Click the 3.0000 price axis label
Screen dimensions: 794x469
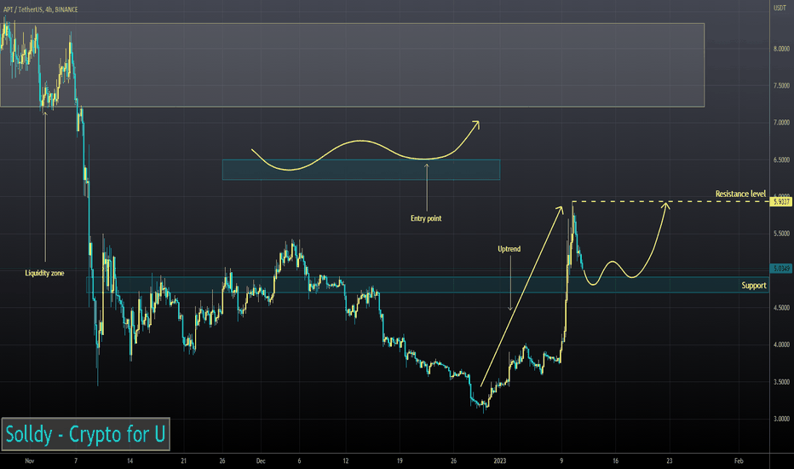coord(781,419)
